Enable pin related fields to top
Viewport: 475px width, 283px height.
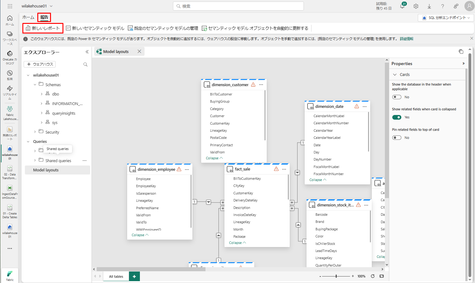[397, 138]
